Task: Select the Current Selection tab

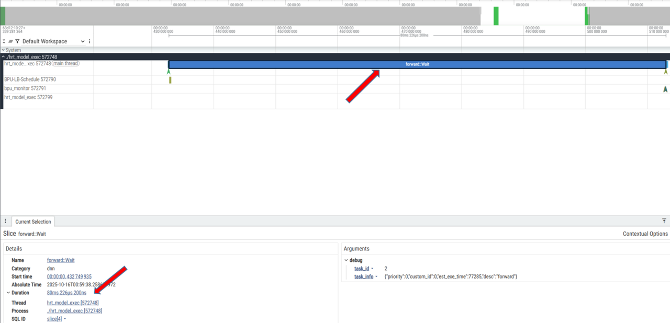Action: pyautogui.click(x=33, y=222)
